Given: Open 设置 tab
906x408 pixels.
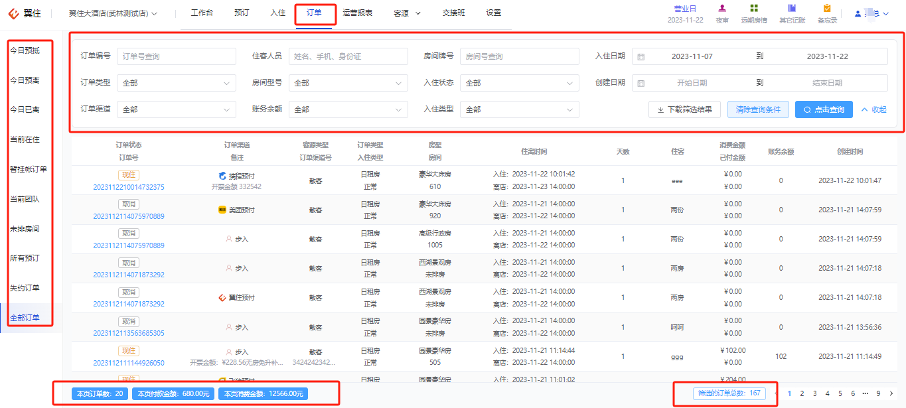Looking at the screenshot, I should 494,13.
